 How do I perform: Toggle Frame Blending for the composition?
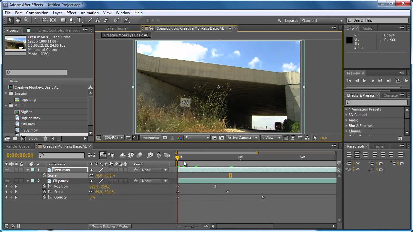[131, 155]
